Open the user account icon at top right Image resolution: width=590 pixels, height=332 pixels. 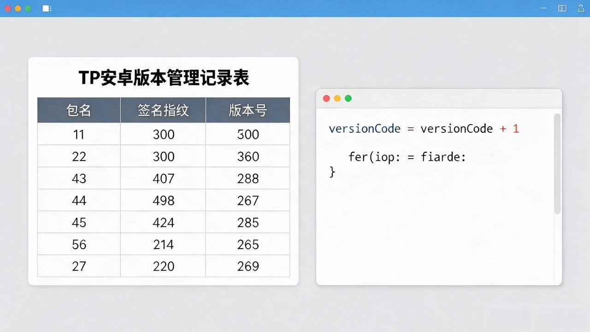coord(581,8)
